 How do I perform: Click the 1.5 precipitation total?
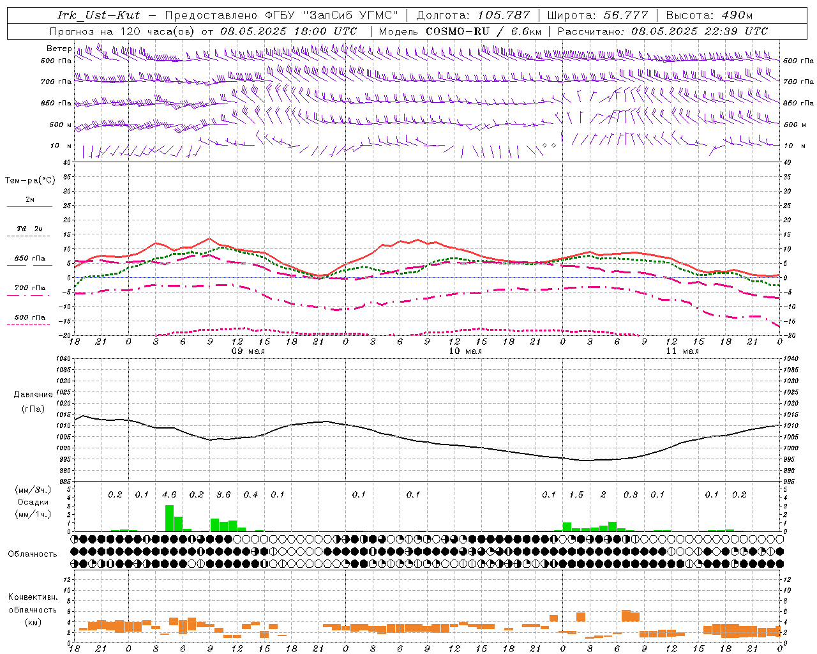point(576,495)
